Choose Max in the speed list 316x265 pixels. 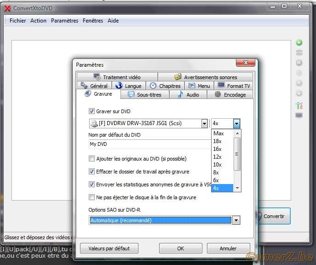click(222, 133)
